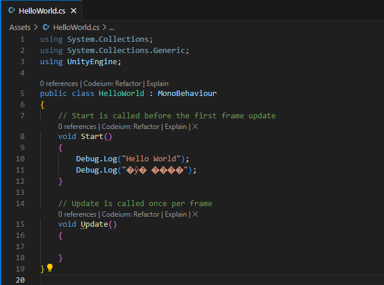The image size is (384, 285).
Task: Click the "Hello World" string literal
Action: click(x=151, y=159)
